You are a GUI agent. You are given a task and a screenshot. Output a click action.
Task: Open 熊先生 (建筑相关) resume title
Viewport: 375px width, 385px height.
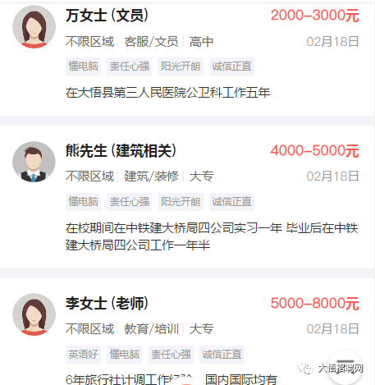(x=121, y=150)
